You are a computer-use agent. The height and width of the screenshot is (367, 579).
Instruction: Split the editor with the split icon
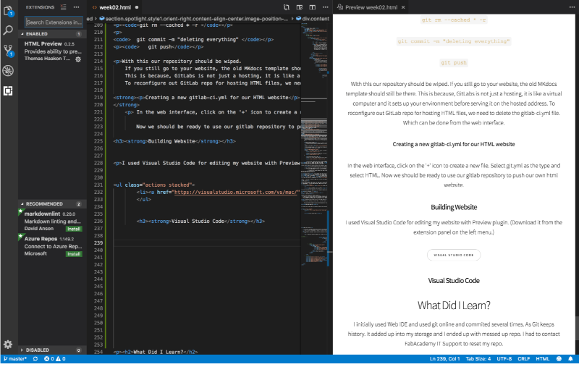pos(313,7)
